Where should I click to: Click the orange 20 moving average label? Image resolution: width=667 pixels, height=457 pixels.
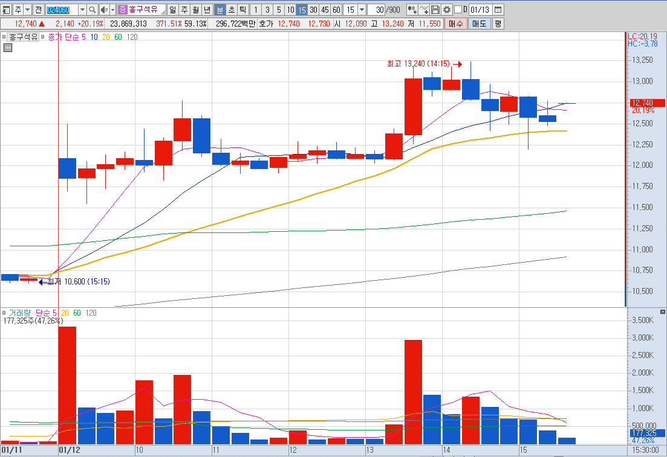tap(106, 37)
